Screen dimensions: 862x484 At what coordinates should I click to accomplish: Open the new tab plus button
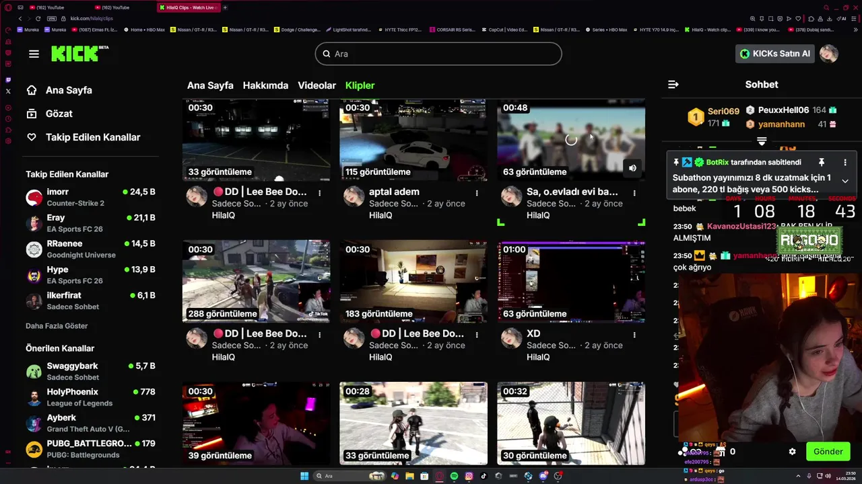[225, 7]
